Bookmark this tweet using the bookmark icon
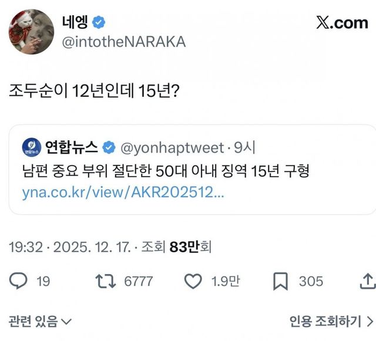Screen dimensions: 376x341 click(x=281, y=282)
